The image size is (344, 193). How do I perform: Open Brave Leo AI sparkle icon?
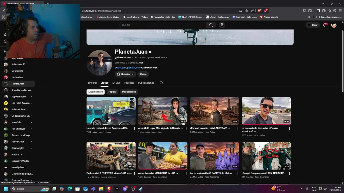pyautogui.click(x=329, y=11)
